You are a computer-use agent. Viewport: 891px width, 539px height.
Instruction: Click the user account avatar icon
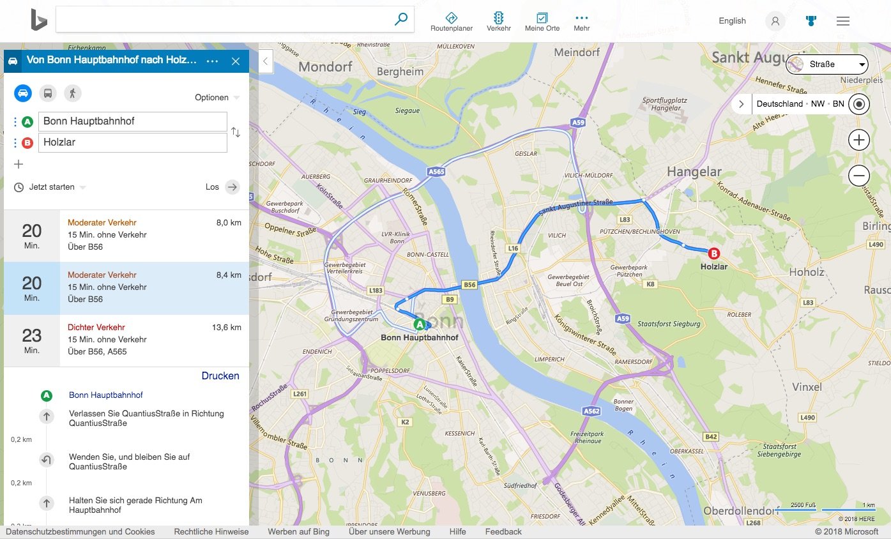coord(775,21)
